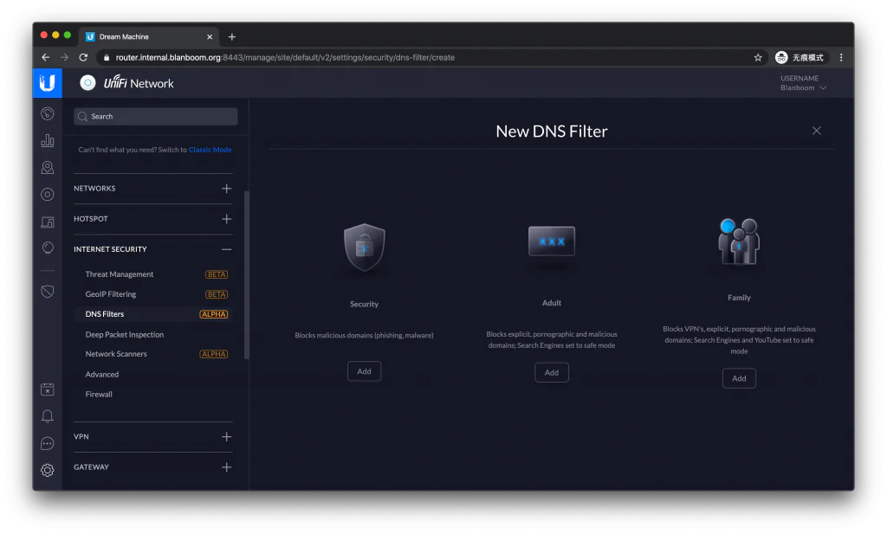Open GeoIP Filtering settings

click(x=111, y=294)
